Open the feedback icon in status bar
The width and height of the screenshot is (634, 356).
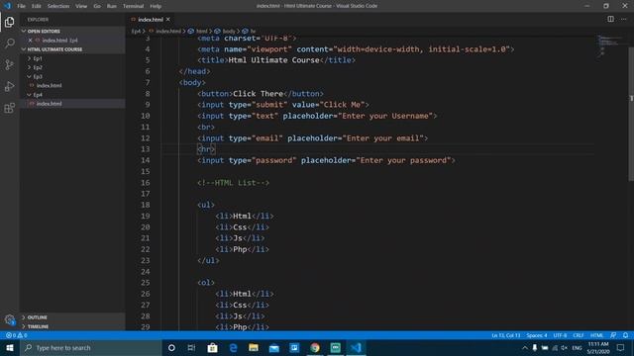[613, 335]
